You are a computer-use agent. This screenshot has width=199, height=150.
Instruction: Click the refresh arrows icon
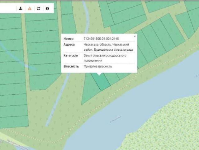[39, 8]
